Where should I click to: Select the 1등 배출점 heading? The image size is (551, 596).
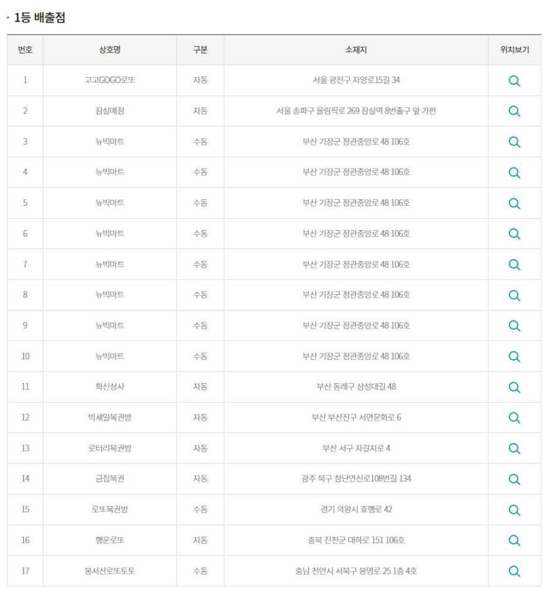pos(40,18)
